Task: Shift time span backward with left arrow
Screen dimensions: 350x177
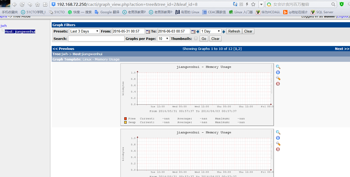Action: pyautogui.click(x=198, y=32)
